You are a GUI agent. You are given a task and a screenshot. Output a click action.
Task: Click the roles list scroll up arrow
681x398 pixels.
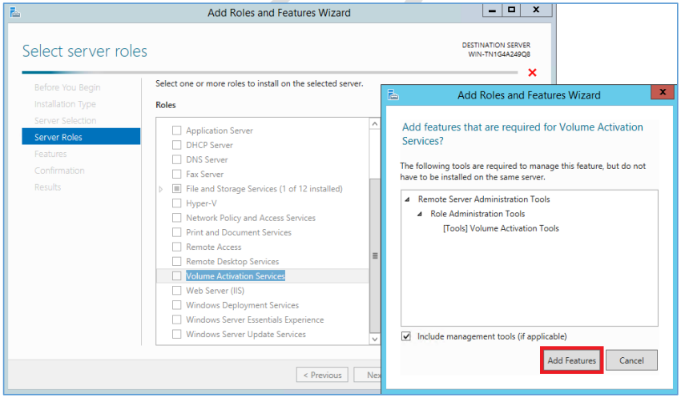coord(375,124)
